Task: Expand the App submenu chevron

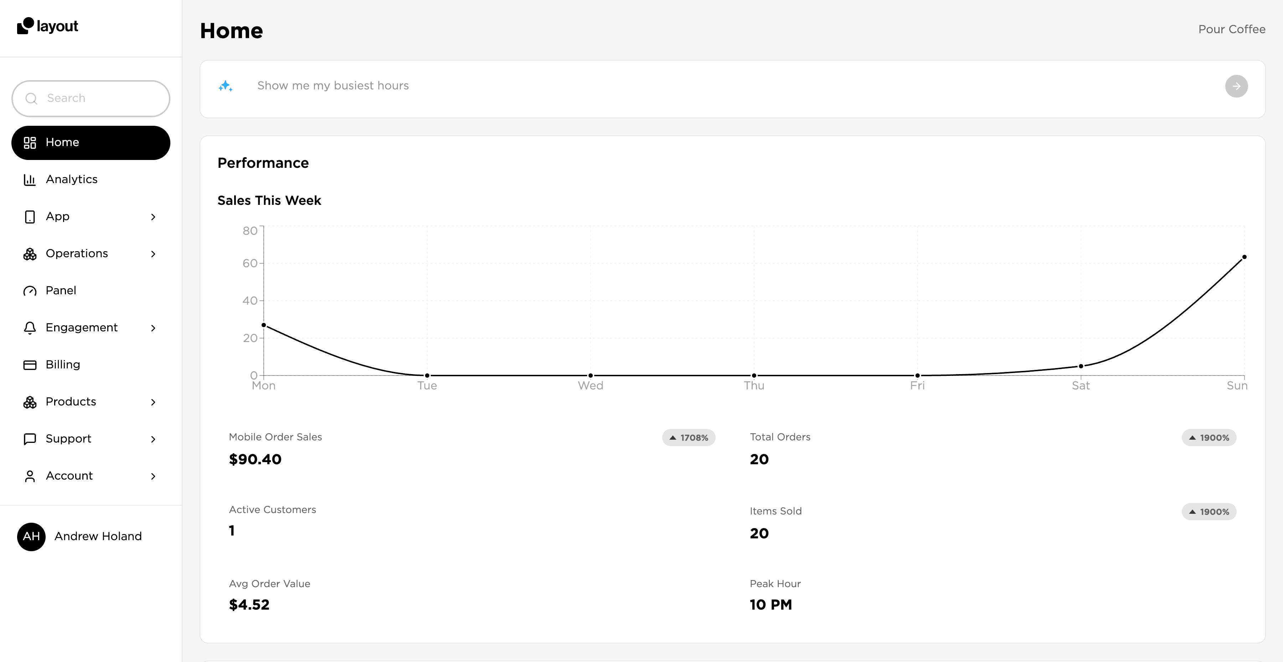Action: [x=153, y=217]
